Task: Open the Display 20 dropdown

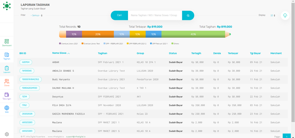Action: pyautogui.click(x=273, y=15)
